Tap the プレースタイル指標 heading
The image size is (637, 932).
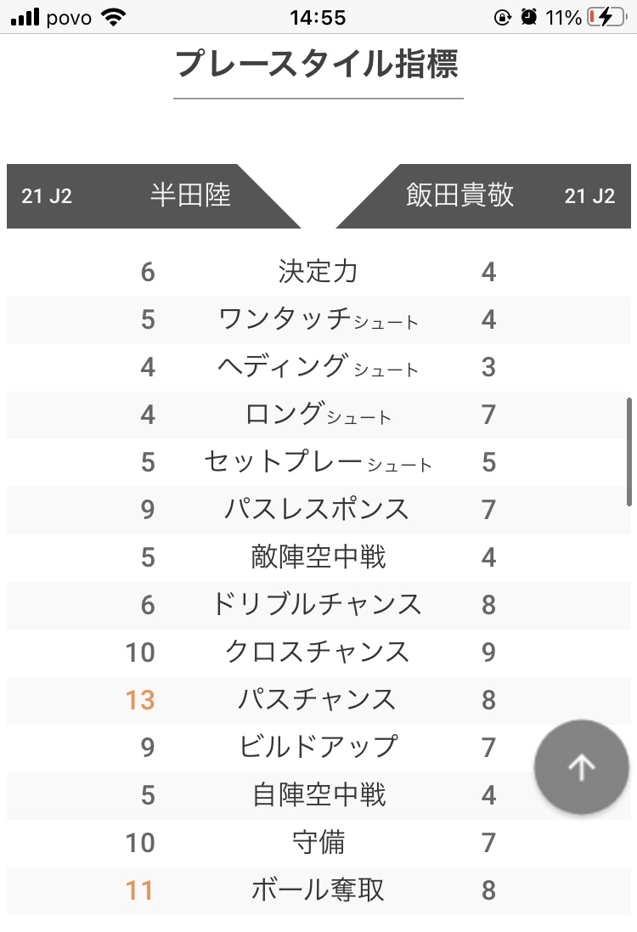coord(318,64)
